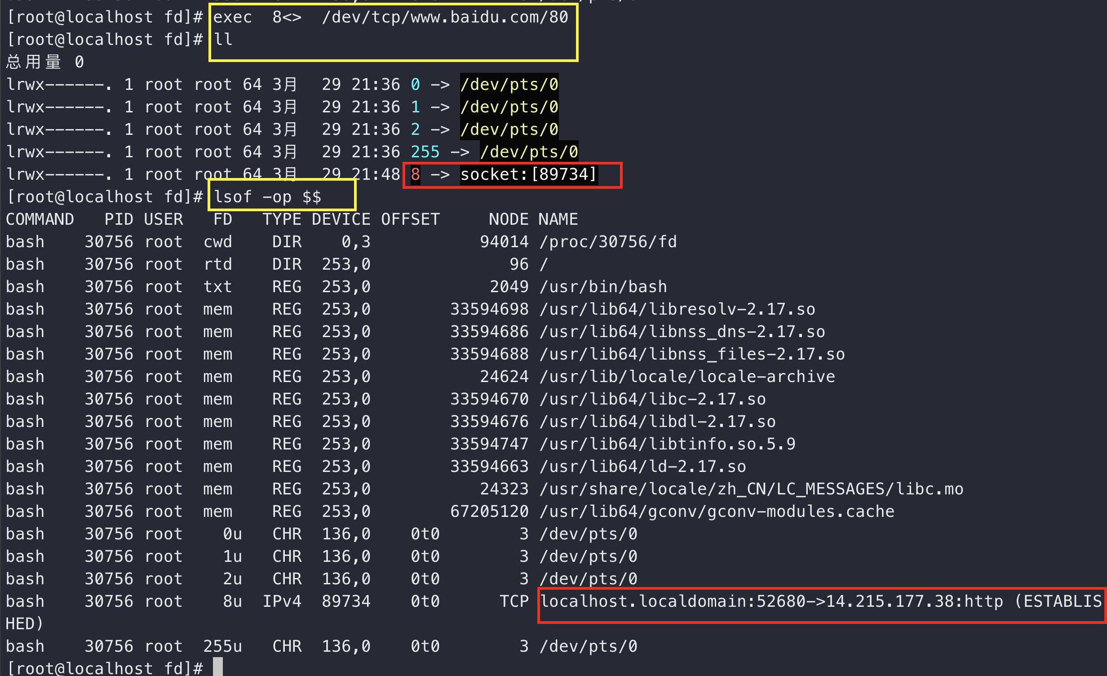Click the libc.mo locale file path
The height and width of the screenshot is (676, 1107).
[752, 489]
